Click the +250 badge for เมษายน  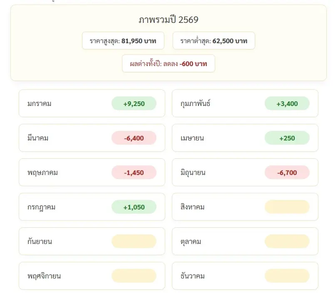287,138
